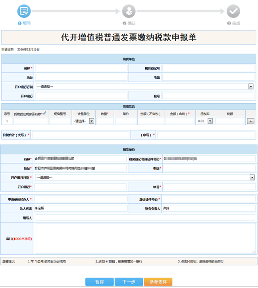The image size is (258, 288).
Task: Click the 身份证件号码 input field
Action: click(209, 199)
